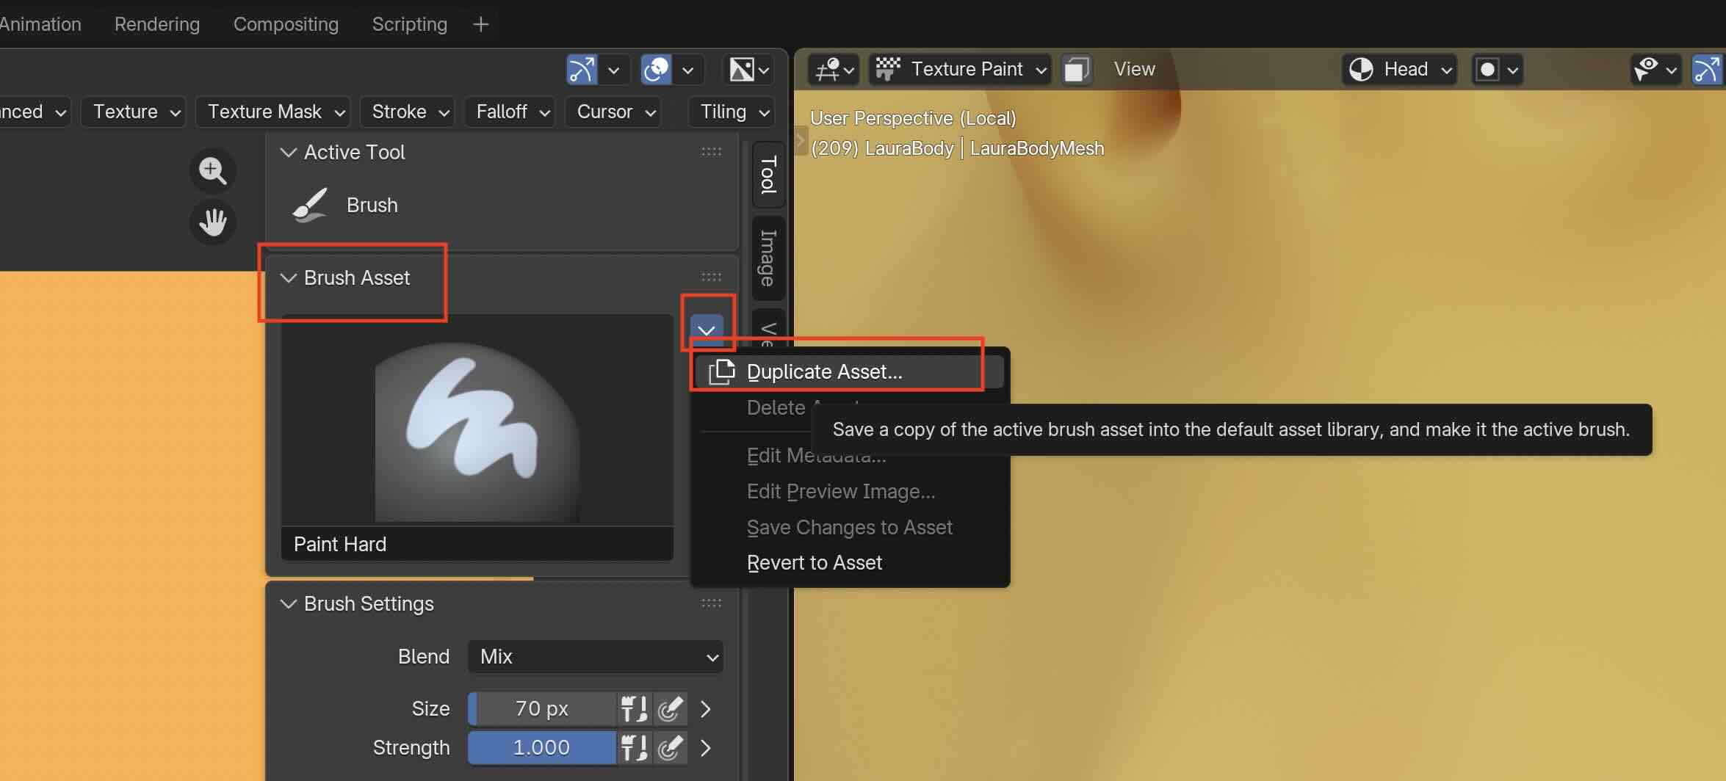Add a new workspace with plus button
The height and width of the screenshot is (781, 1726).
coord(480,24)
